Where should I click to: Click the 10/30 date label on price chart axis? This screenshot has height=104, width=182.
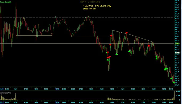[57, 89]
